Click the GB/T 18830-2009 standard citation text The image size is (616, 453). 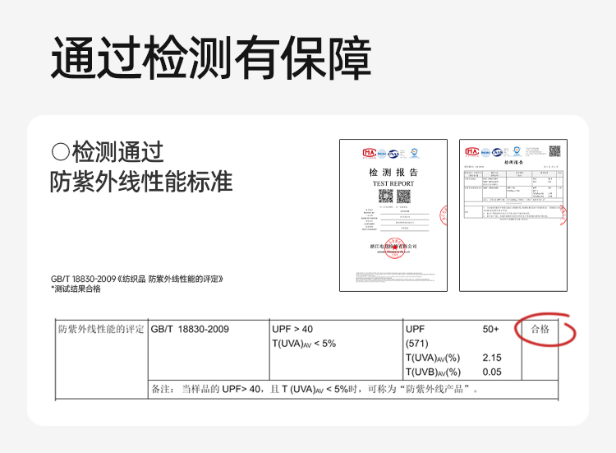tap(136, 279)
